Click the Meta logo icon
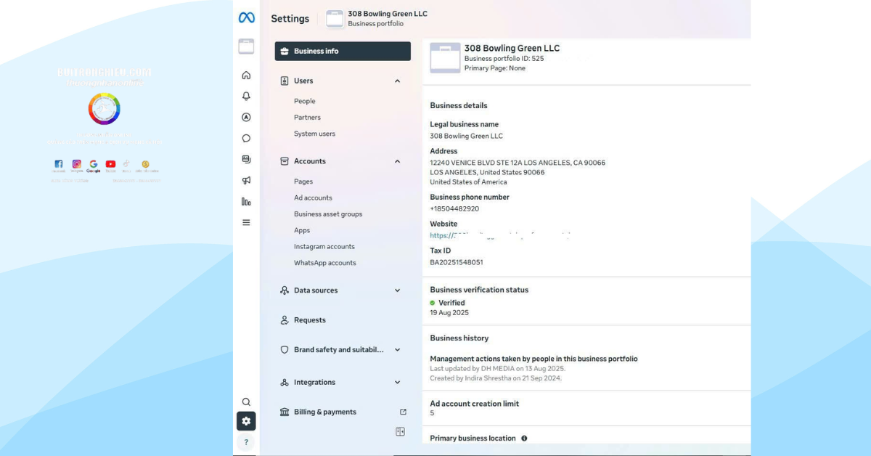 tap(246, 18)
